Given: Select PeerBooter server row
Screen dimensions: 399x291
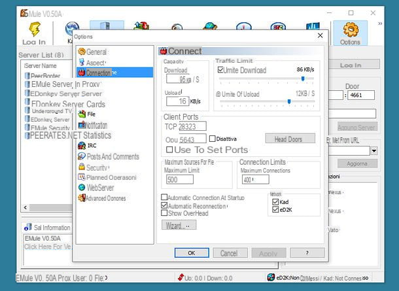Looking at the screenshot, I should (43, 76).
